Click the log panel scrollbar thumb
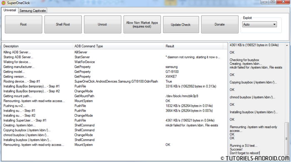Viewport: 291px width, 162px height. (x=287, y=139)
